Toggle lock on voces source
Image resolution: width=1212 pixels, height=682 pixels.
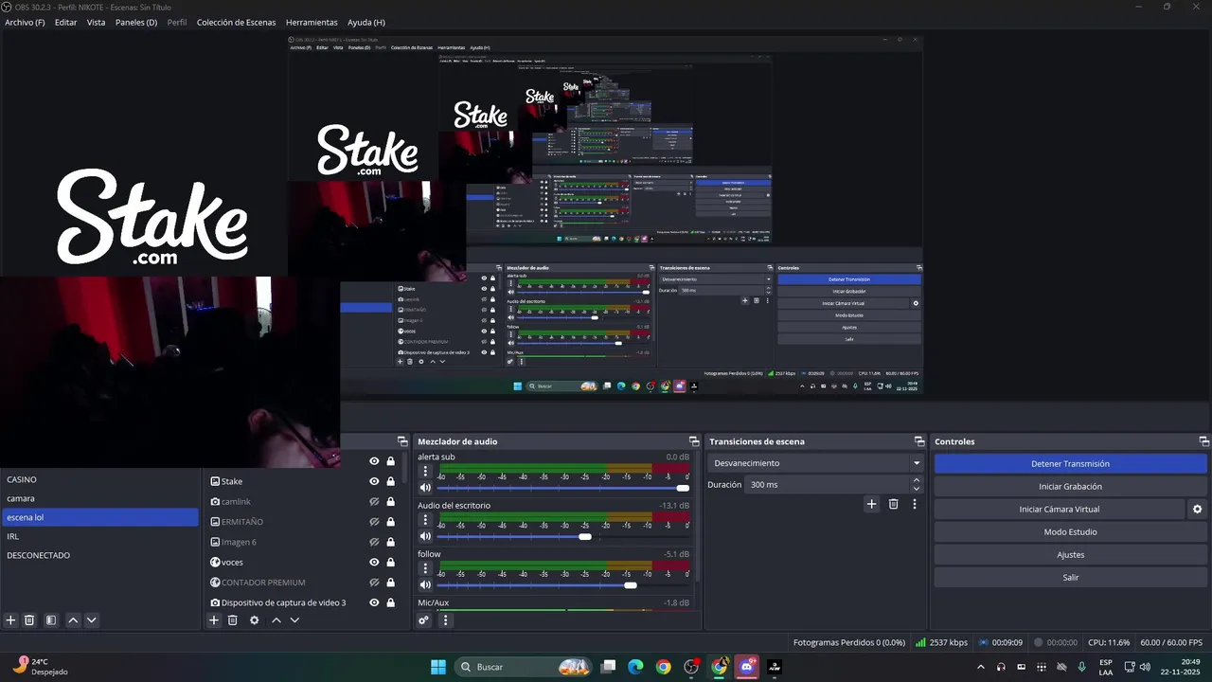pyautogui.click(x=390, y=562)
